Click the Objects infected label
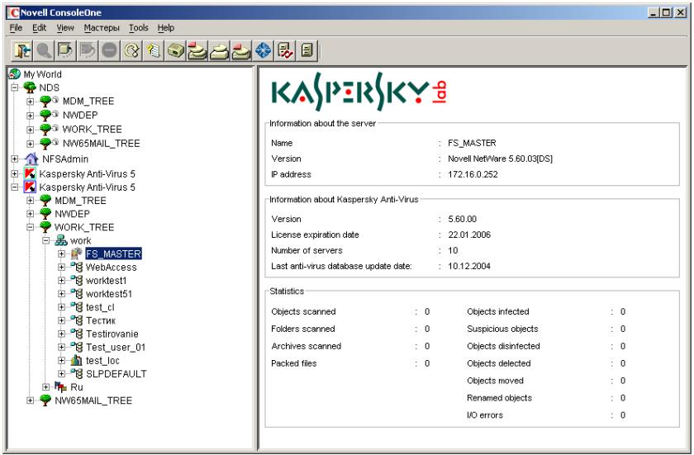 (498, 311)
